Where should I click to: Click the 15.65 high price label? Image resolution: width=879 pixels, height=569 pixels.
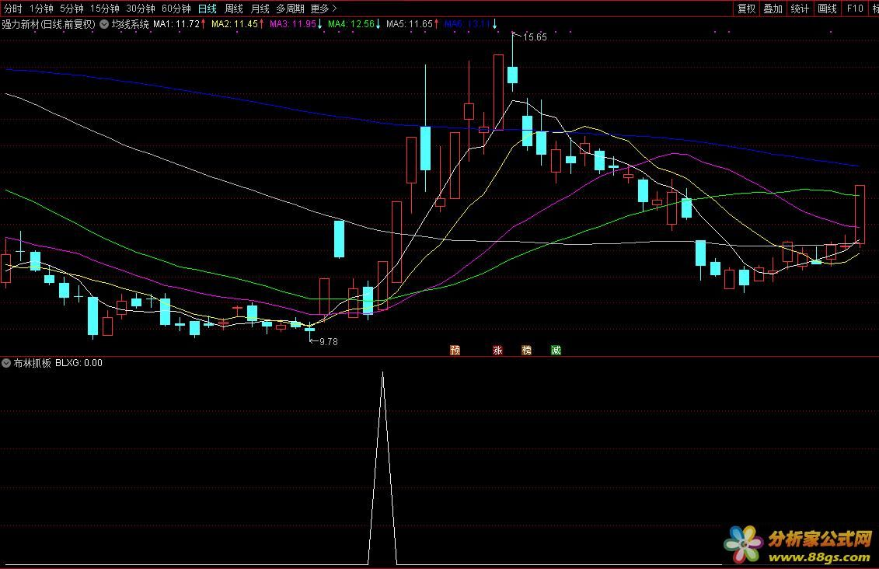click(535, 37)
